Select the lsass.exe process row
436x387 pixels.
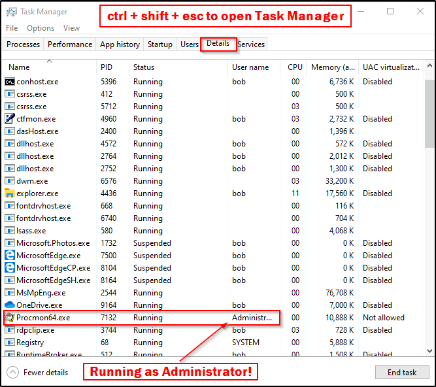pyautogui.click(x=131, y=231)
